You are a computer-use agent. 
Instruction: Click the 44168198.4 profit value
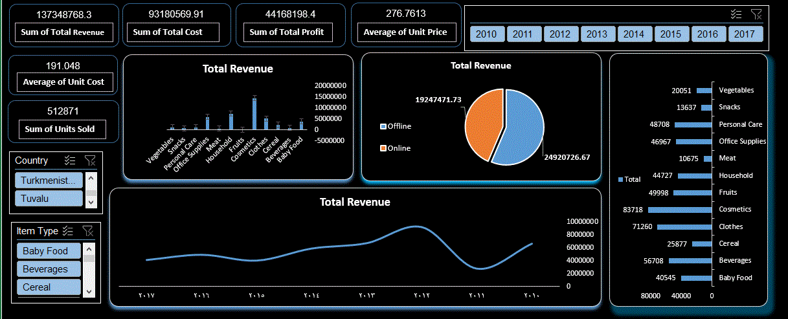pos(291,14)
